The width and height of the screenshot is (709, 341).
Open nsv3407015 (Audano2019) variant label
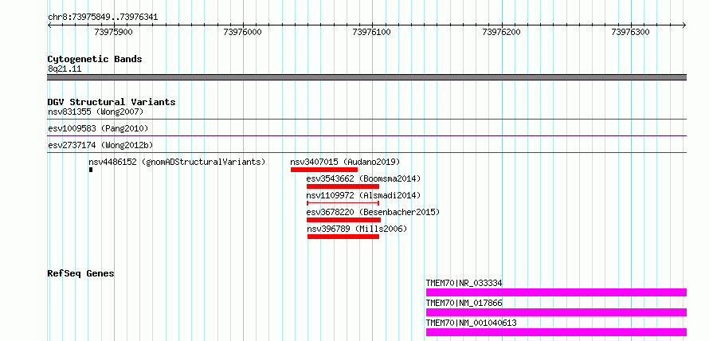pos(345,162)
